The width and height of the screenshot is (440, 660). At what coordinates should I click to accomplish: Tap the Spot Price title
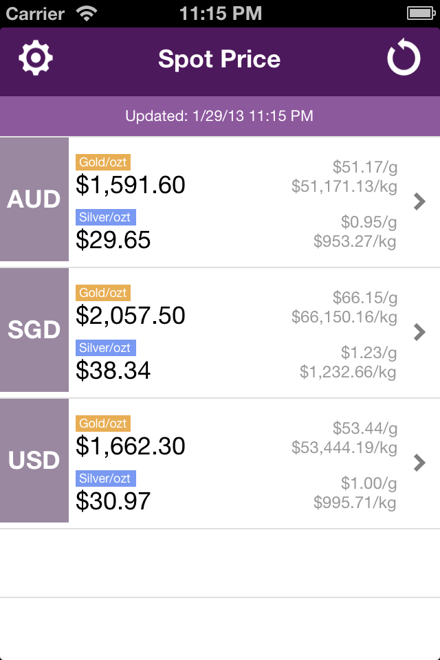pos(219,59)
